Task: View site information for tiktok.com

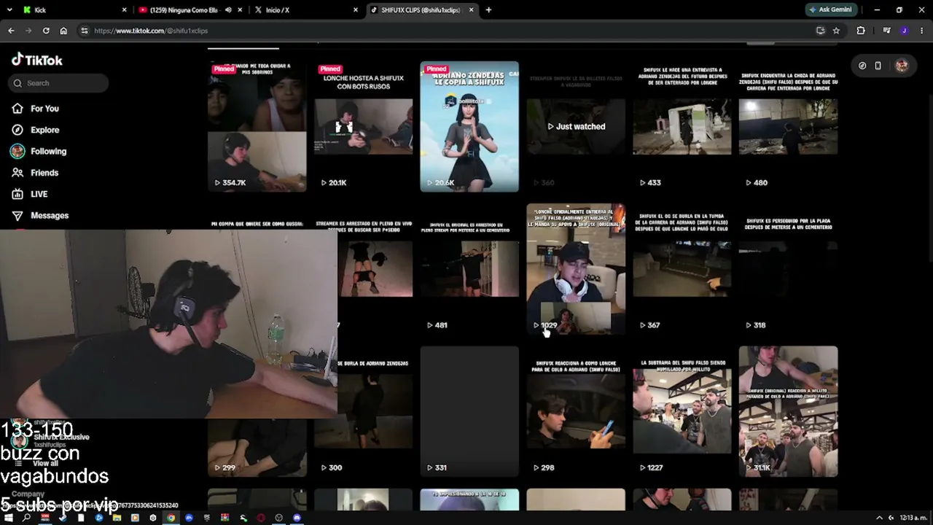Action: tap(85, 31)
